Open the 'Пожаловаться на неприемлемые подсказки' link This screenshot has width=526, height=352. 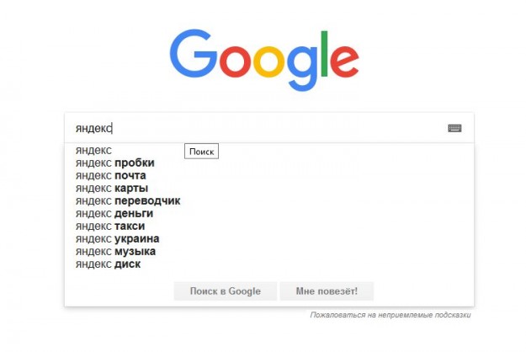391,315
